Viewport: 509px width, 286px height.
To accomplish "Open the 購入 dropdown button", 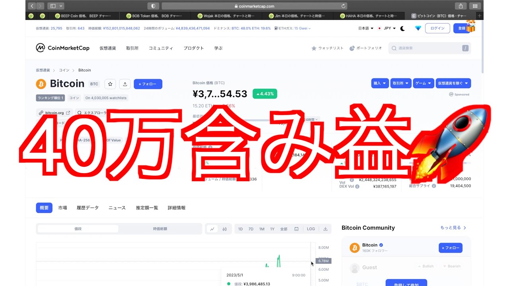I will (380, 83).
